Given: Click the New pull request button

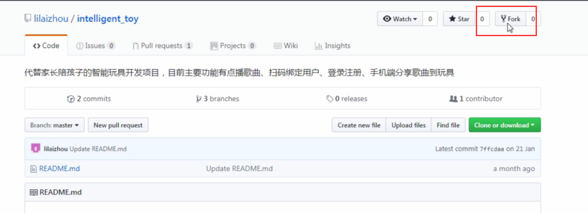Looking at the screenshot, I should point(118,125).
